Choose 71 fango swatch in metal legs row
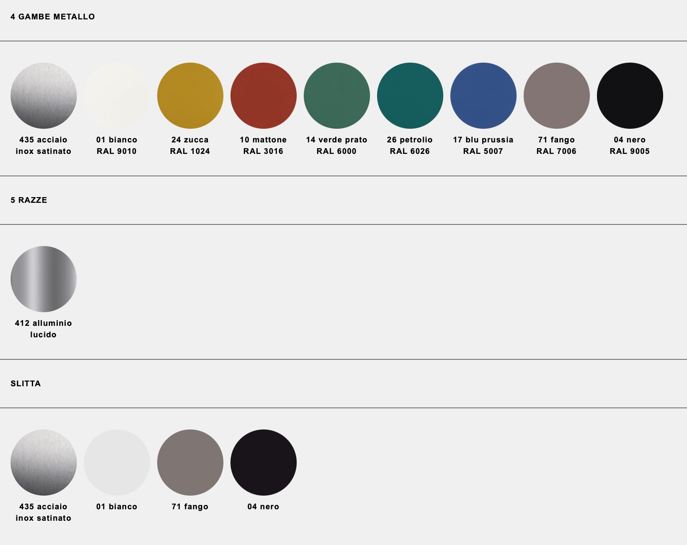687x545 pixels. [x=557, y=96]
